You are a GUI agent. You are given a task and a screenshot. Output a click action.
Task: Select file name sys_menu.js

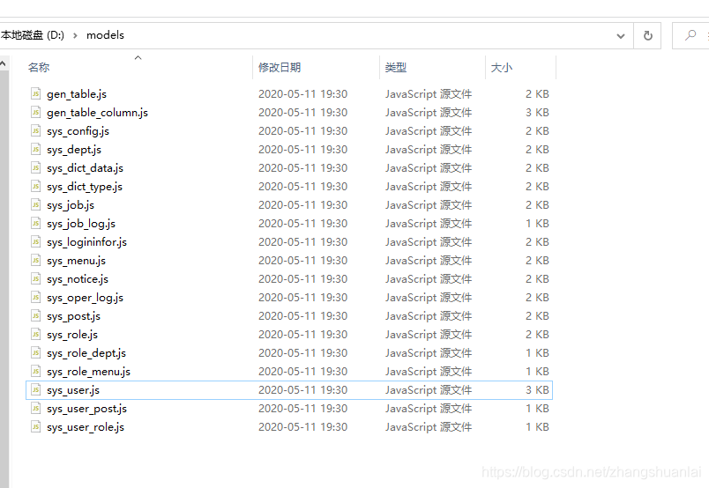pos(76,261)
